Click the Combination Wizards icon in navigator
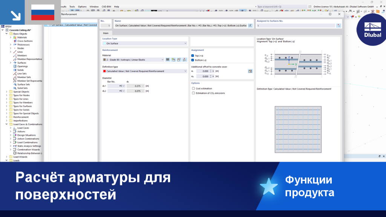 tap(15, 150)
